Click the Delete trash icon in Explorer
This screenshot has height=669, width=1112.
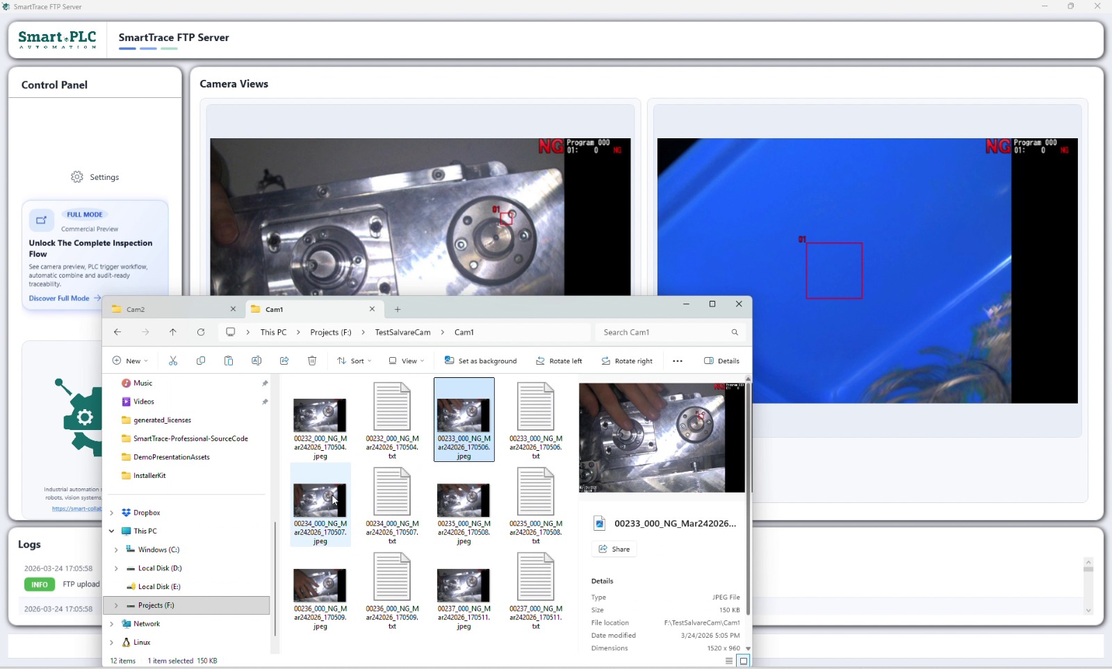click(x=312, y=361)
